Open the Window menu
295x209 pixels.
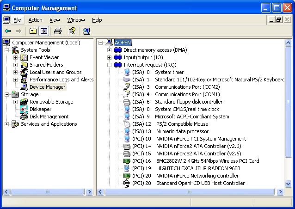click(x=76, y=20)
